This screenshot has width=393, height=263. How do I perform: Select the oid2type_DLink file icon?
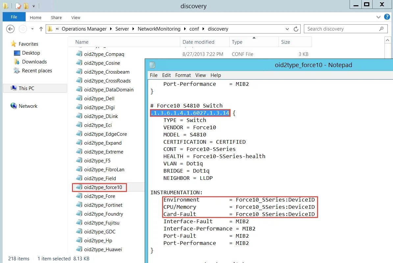(x=79, y=116)
